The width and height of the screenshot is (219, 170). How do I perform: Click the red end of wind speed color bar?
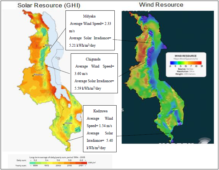pyautogui.click(x=201, y=62)
